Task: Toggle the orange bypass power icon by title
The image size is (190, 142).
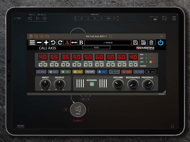Action: [110, 36]
